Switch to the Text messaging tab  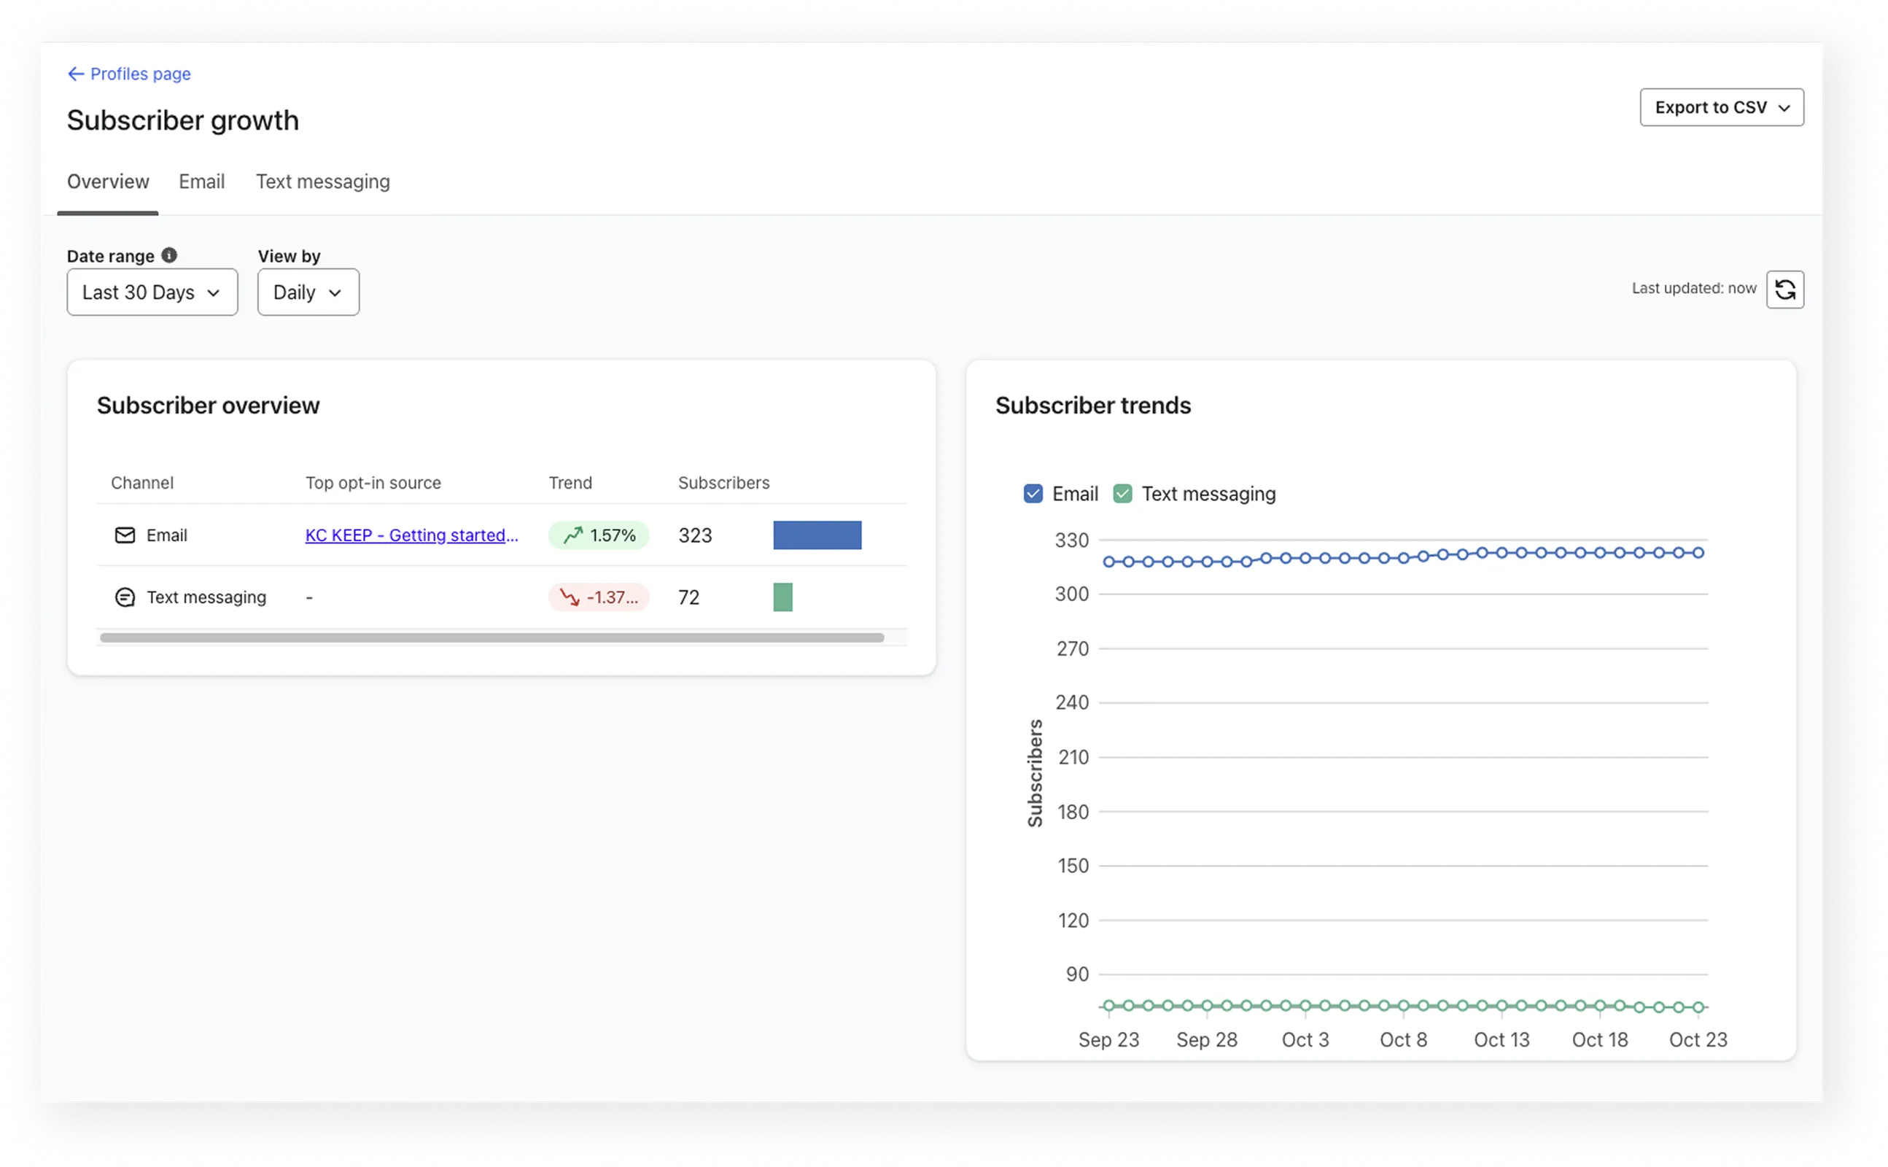click(x=322, y=182)
